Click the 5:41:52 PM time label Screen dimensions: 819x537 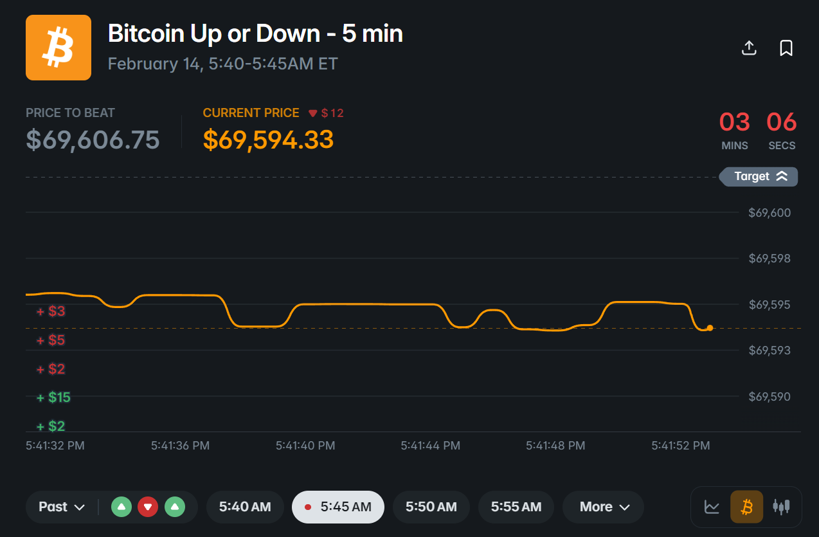point(681,445)
